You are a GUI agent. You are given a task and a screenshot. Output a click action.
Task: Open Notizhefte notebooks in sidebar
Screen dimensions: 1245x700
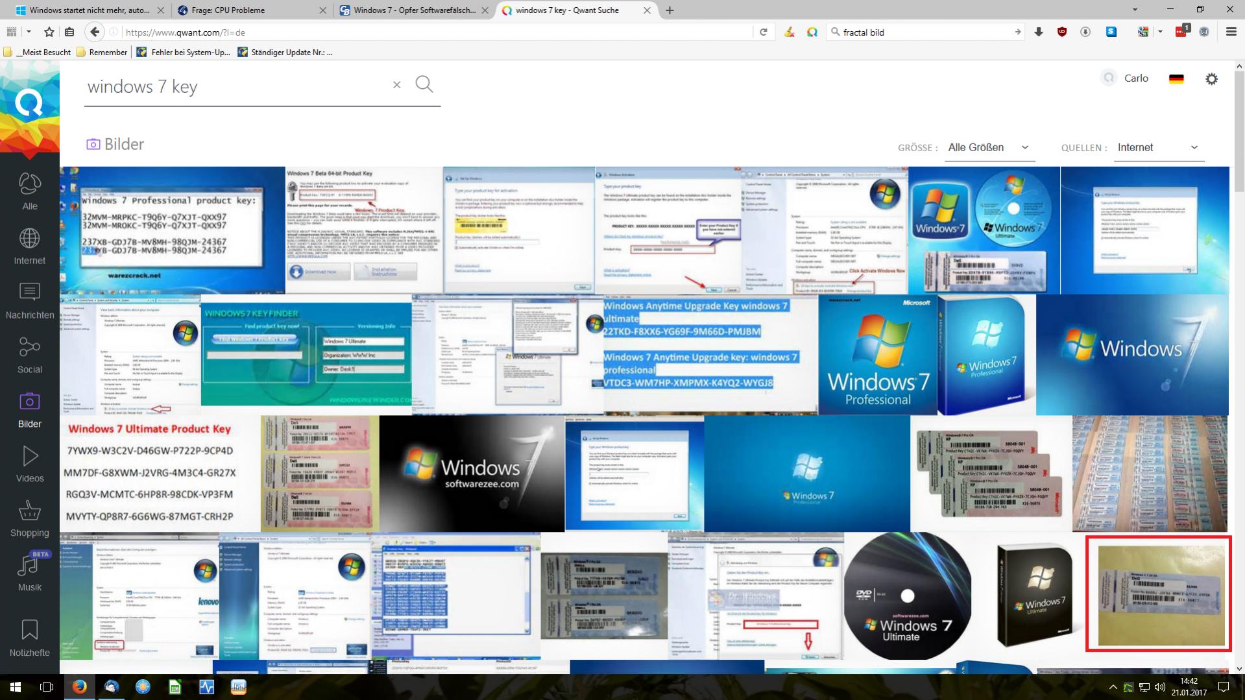click(x=29, y=638)
